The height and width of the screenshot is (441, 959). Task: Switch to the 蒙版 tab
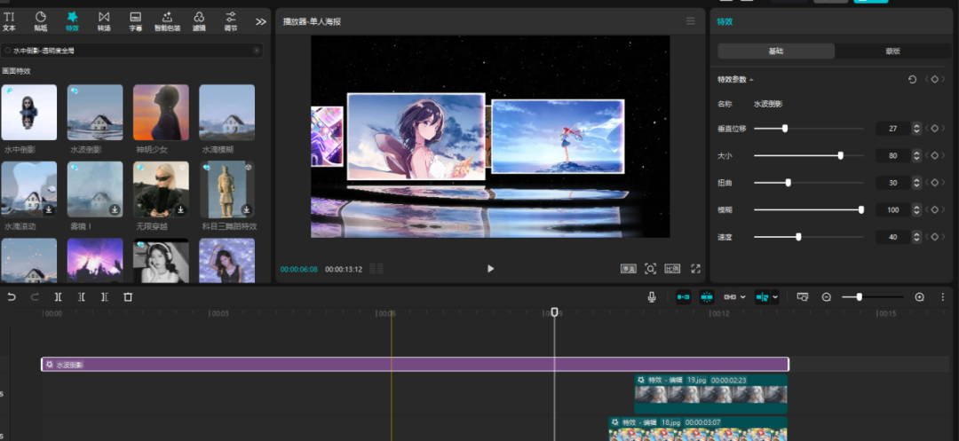[892, 51]
